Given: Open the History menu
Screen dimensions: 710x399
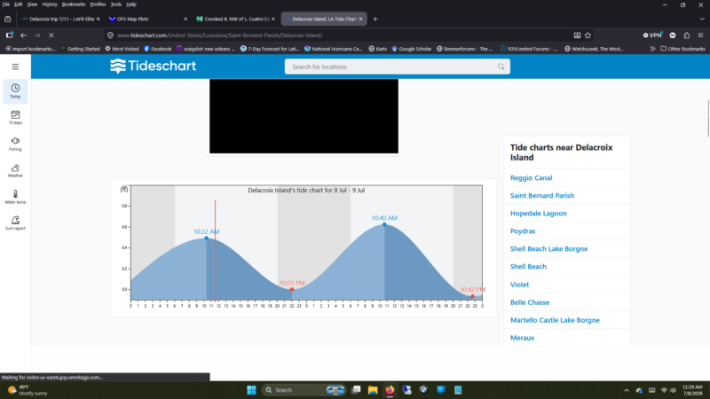Looking at the screenshot, I should [x=50, y=4].
